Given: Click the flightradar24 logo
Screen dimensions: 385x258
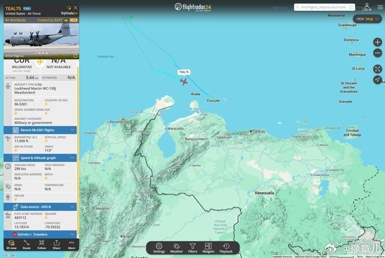Looking at the screenshot, I should 192,7.
